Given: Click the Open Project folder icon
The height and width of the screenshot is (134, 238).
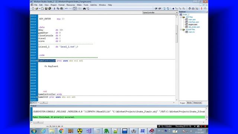Looking at the screenshot, I should tap(36, 9).
